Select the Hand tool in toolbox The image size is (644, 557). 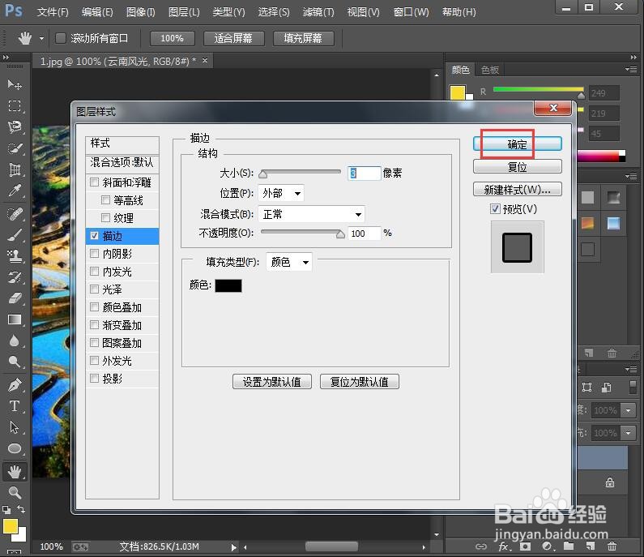click(15, 472)
